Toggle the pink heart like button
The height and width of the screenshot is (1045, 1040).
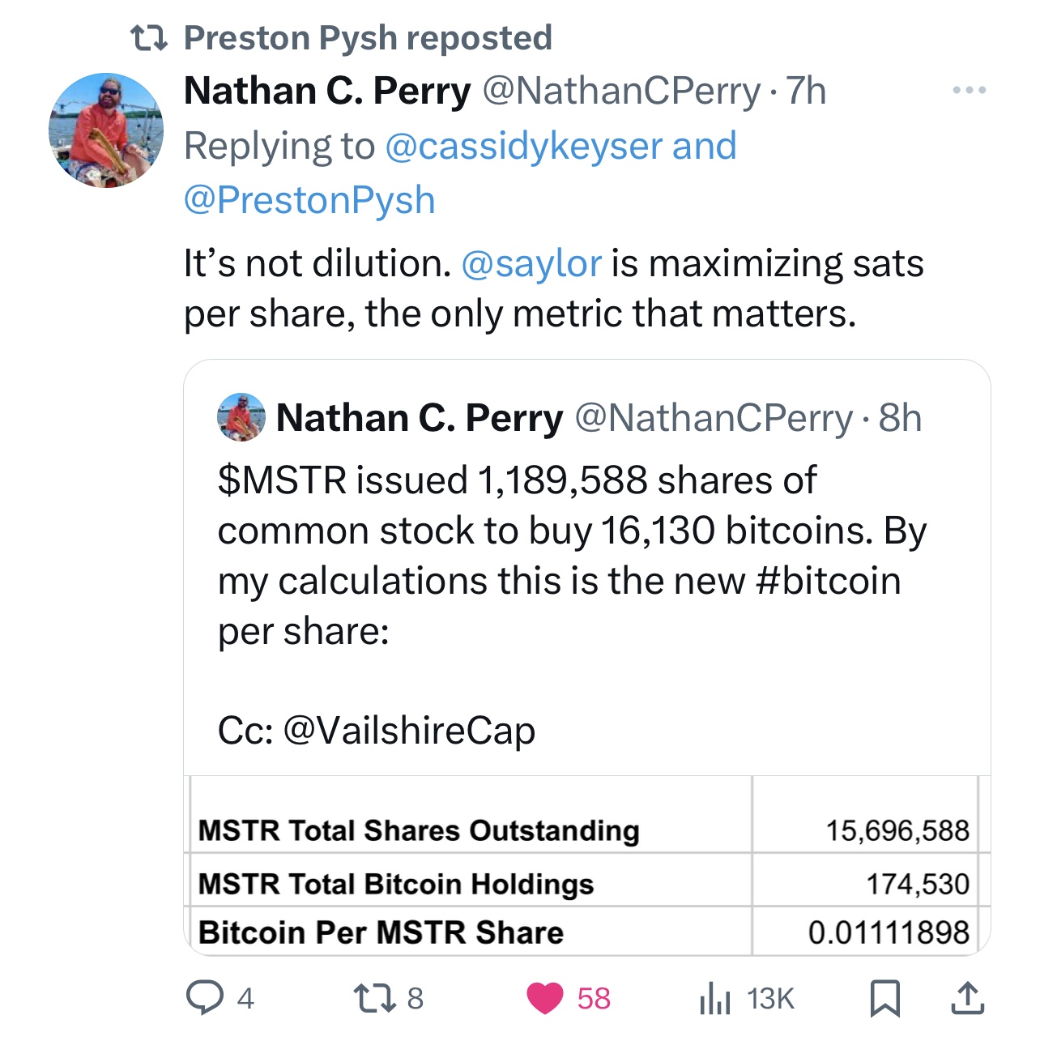(x=545, y=998)
